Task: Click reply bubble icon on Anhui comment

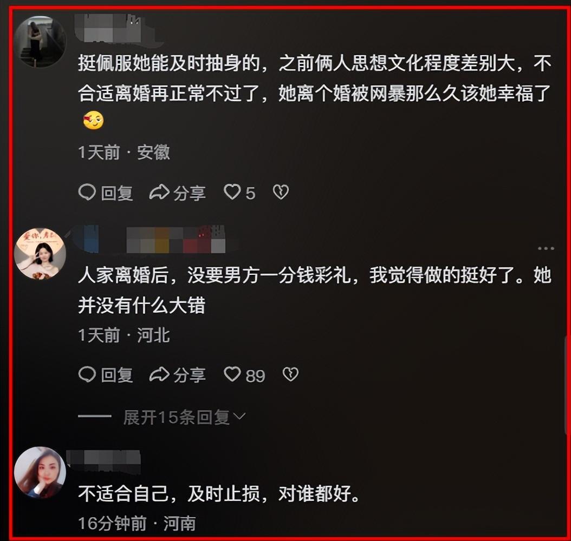Action: pyautogui.click(x=87, y=192)
